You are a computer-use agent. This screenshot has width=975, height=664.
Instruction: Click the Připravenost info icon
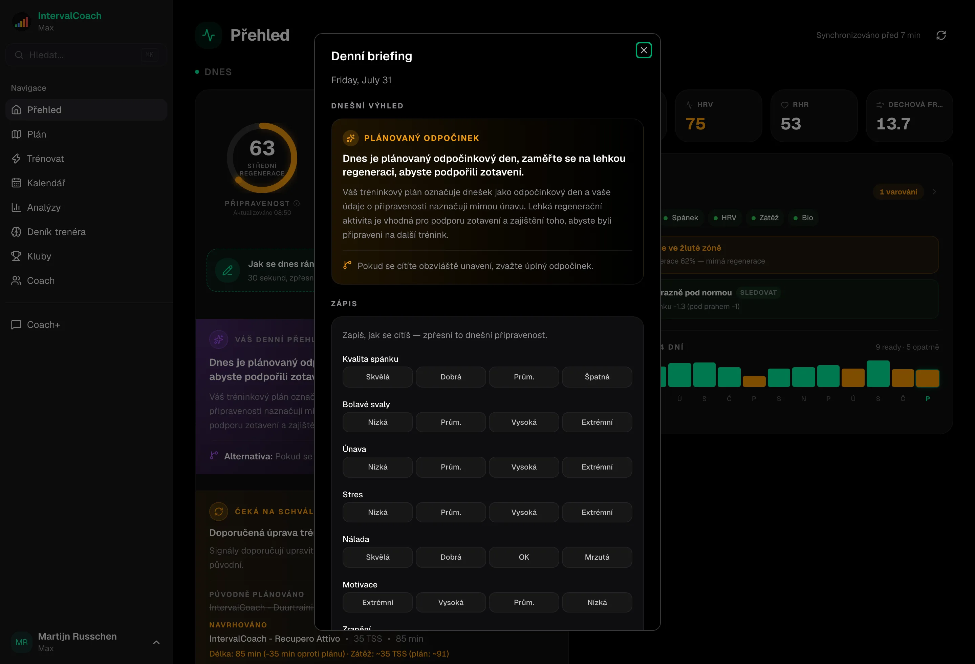[x=297, y=204]
